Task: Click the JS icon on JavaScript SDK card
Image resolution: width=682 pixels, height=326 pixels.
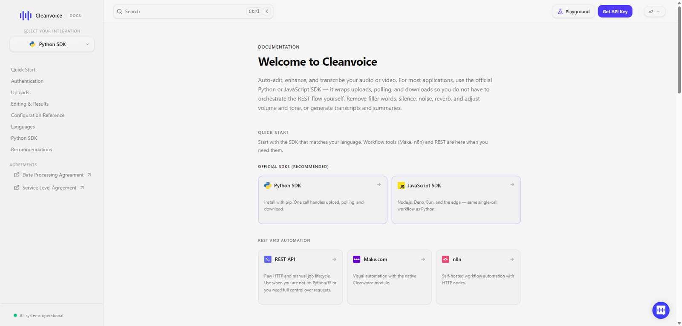Action: (x=401, y=185)
